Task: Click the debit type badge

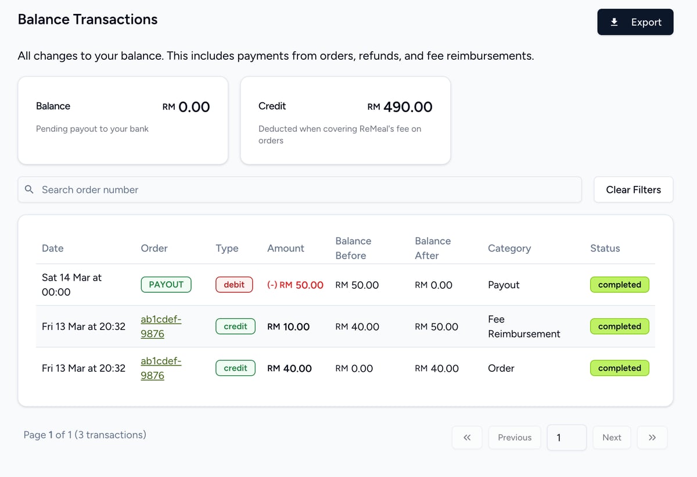Action: click(x=234, y=285)
